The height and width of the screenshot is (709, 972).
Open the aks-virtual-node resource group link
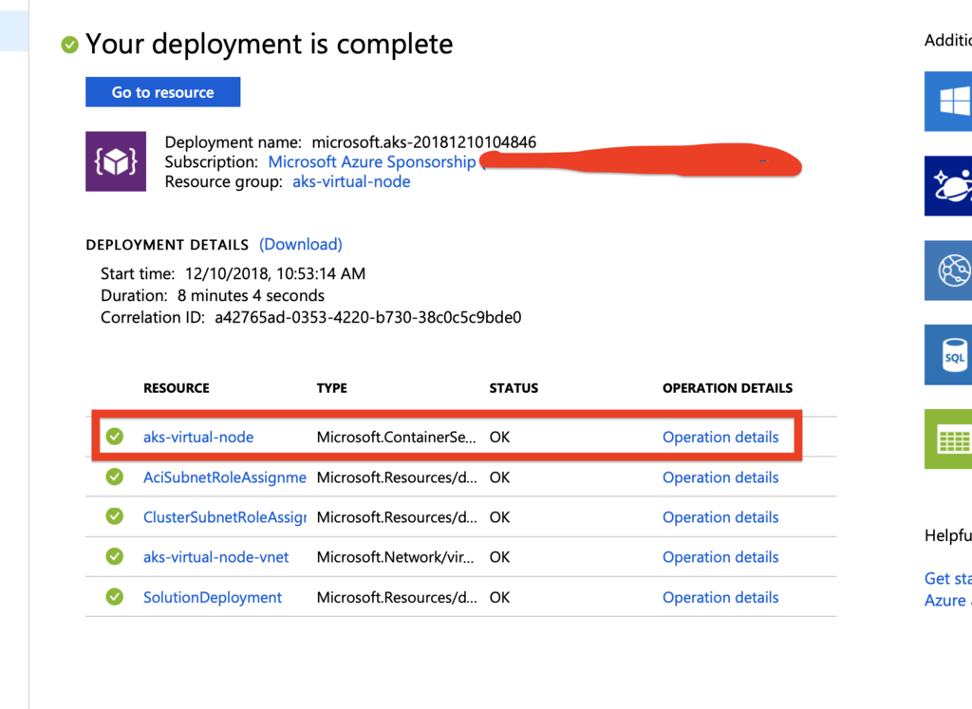351,181
